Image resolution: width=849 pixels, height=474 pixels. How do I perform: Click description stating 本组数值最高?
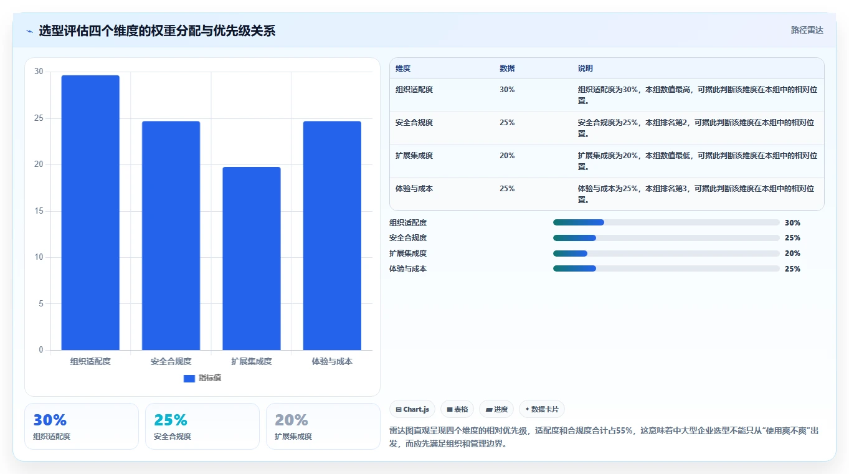coord(698,95)
